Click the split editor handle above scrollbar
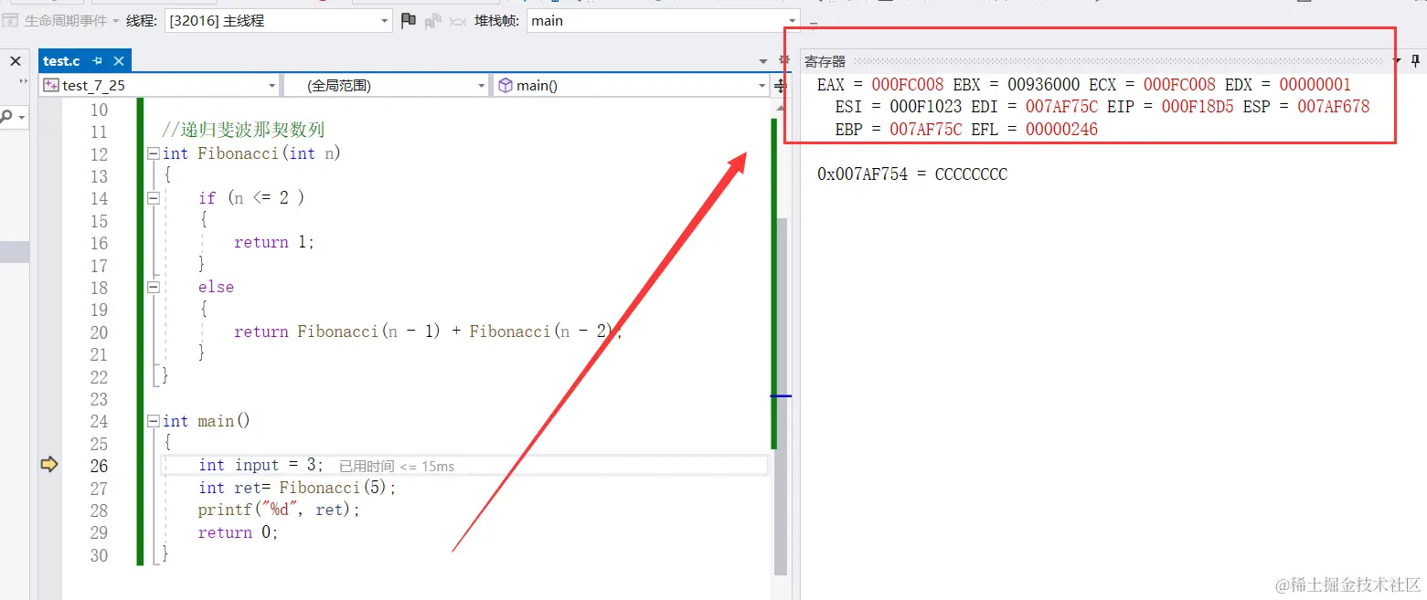This screenshot has height=600, width=1427. (x=780, y=86)
